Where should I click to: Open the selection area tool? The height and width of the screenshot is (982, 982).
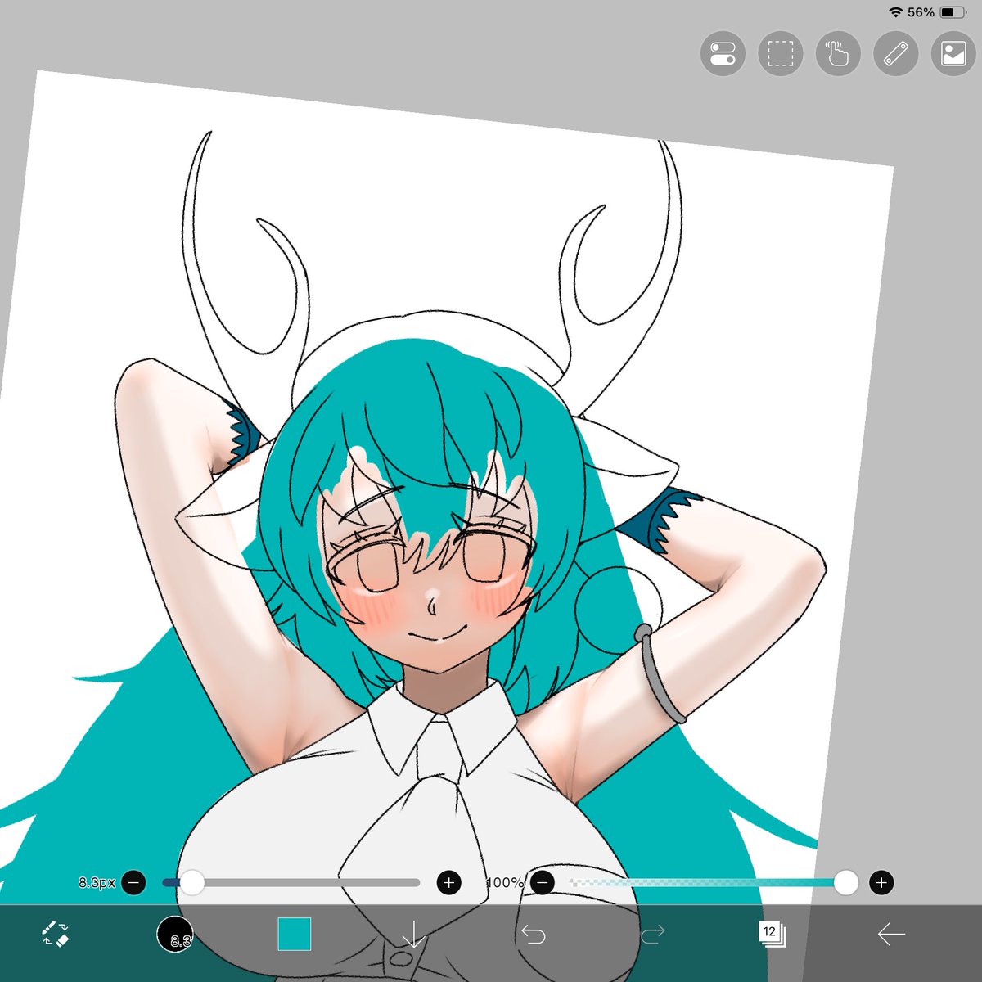781,55
